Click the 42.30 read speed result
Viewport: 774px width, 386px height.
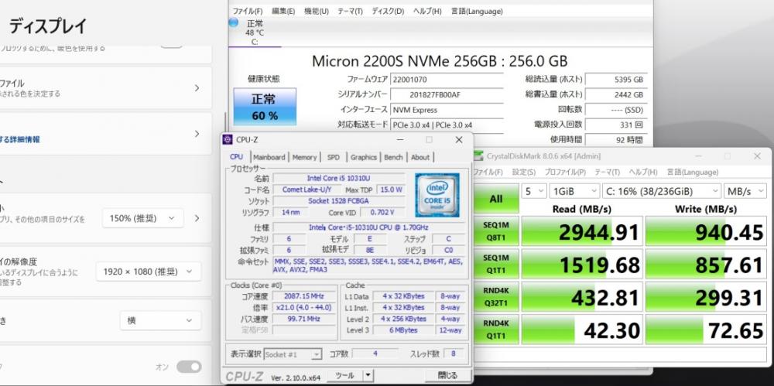583,330
